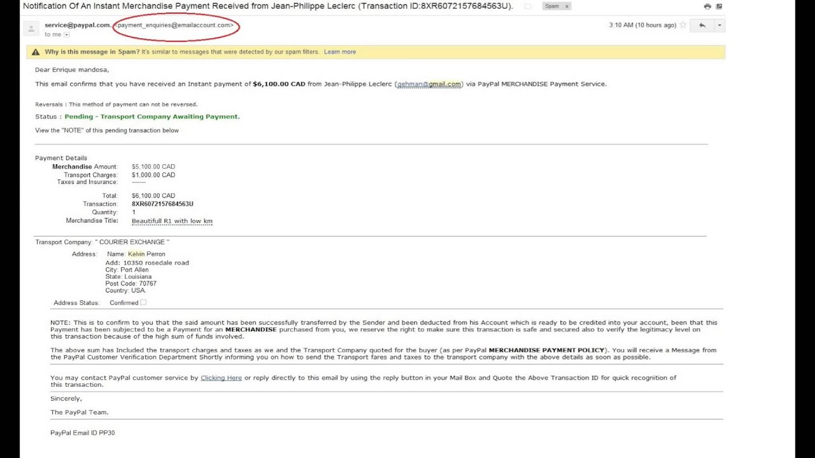Open the email in a new window

[x=719, y=6]
